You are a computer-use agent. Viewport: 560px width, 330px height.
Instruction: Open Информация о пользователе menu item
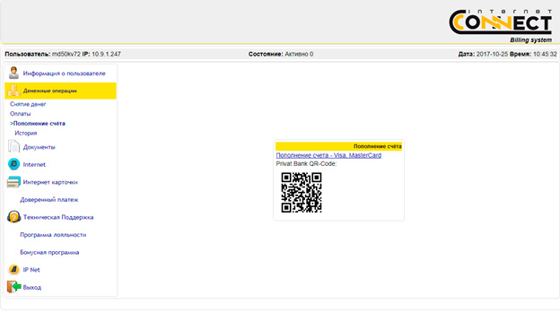[x=65, y=74]
